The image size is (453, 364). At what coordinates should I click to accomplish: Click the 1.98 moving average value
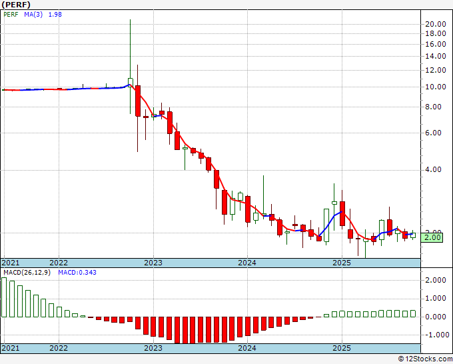point(55,15)
